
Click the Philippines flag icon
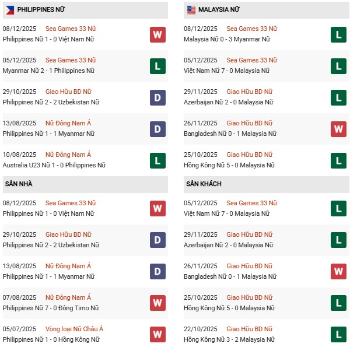[9, 10]
